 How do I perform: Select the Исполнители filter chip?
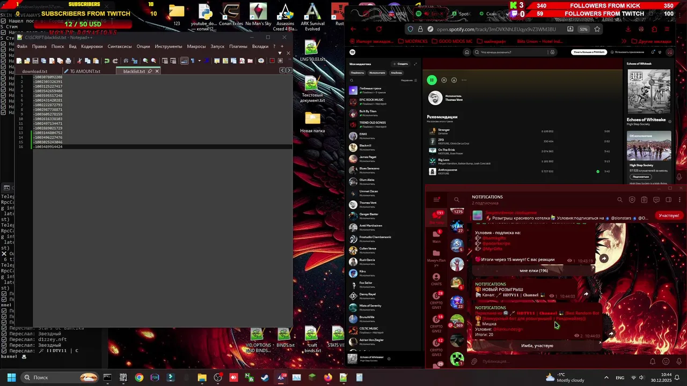tap(377, 72)
